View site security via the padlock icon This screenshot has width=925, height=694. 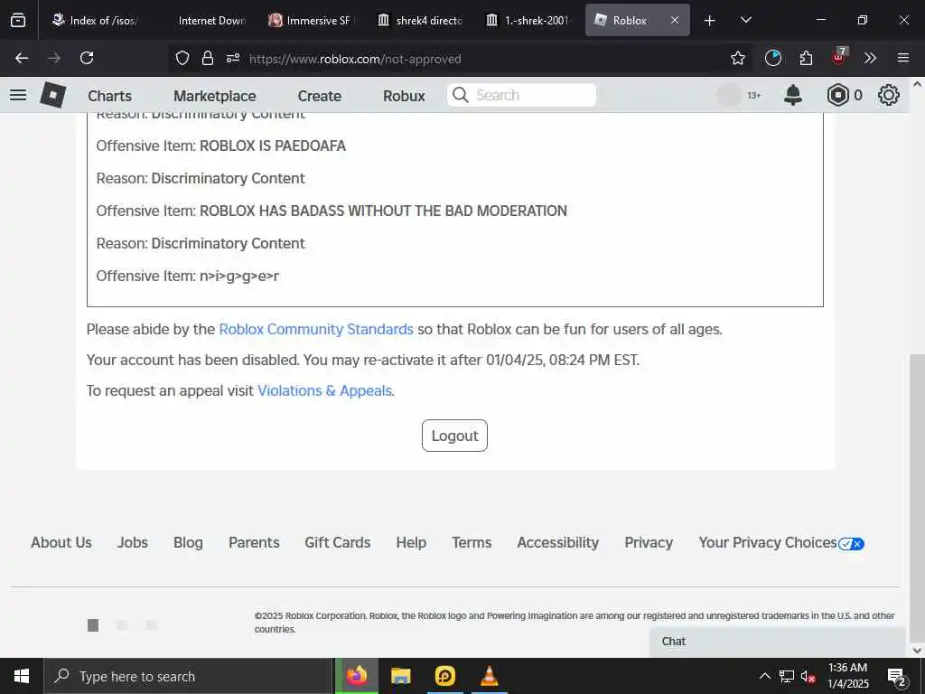tap(208, 58)
